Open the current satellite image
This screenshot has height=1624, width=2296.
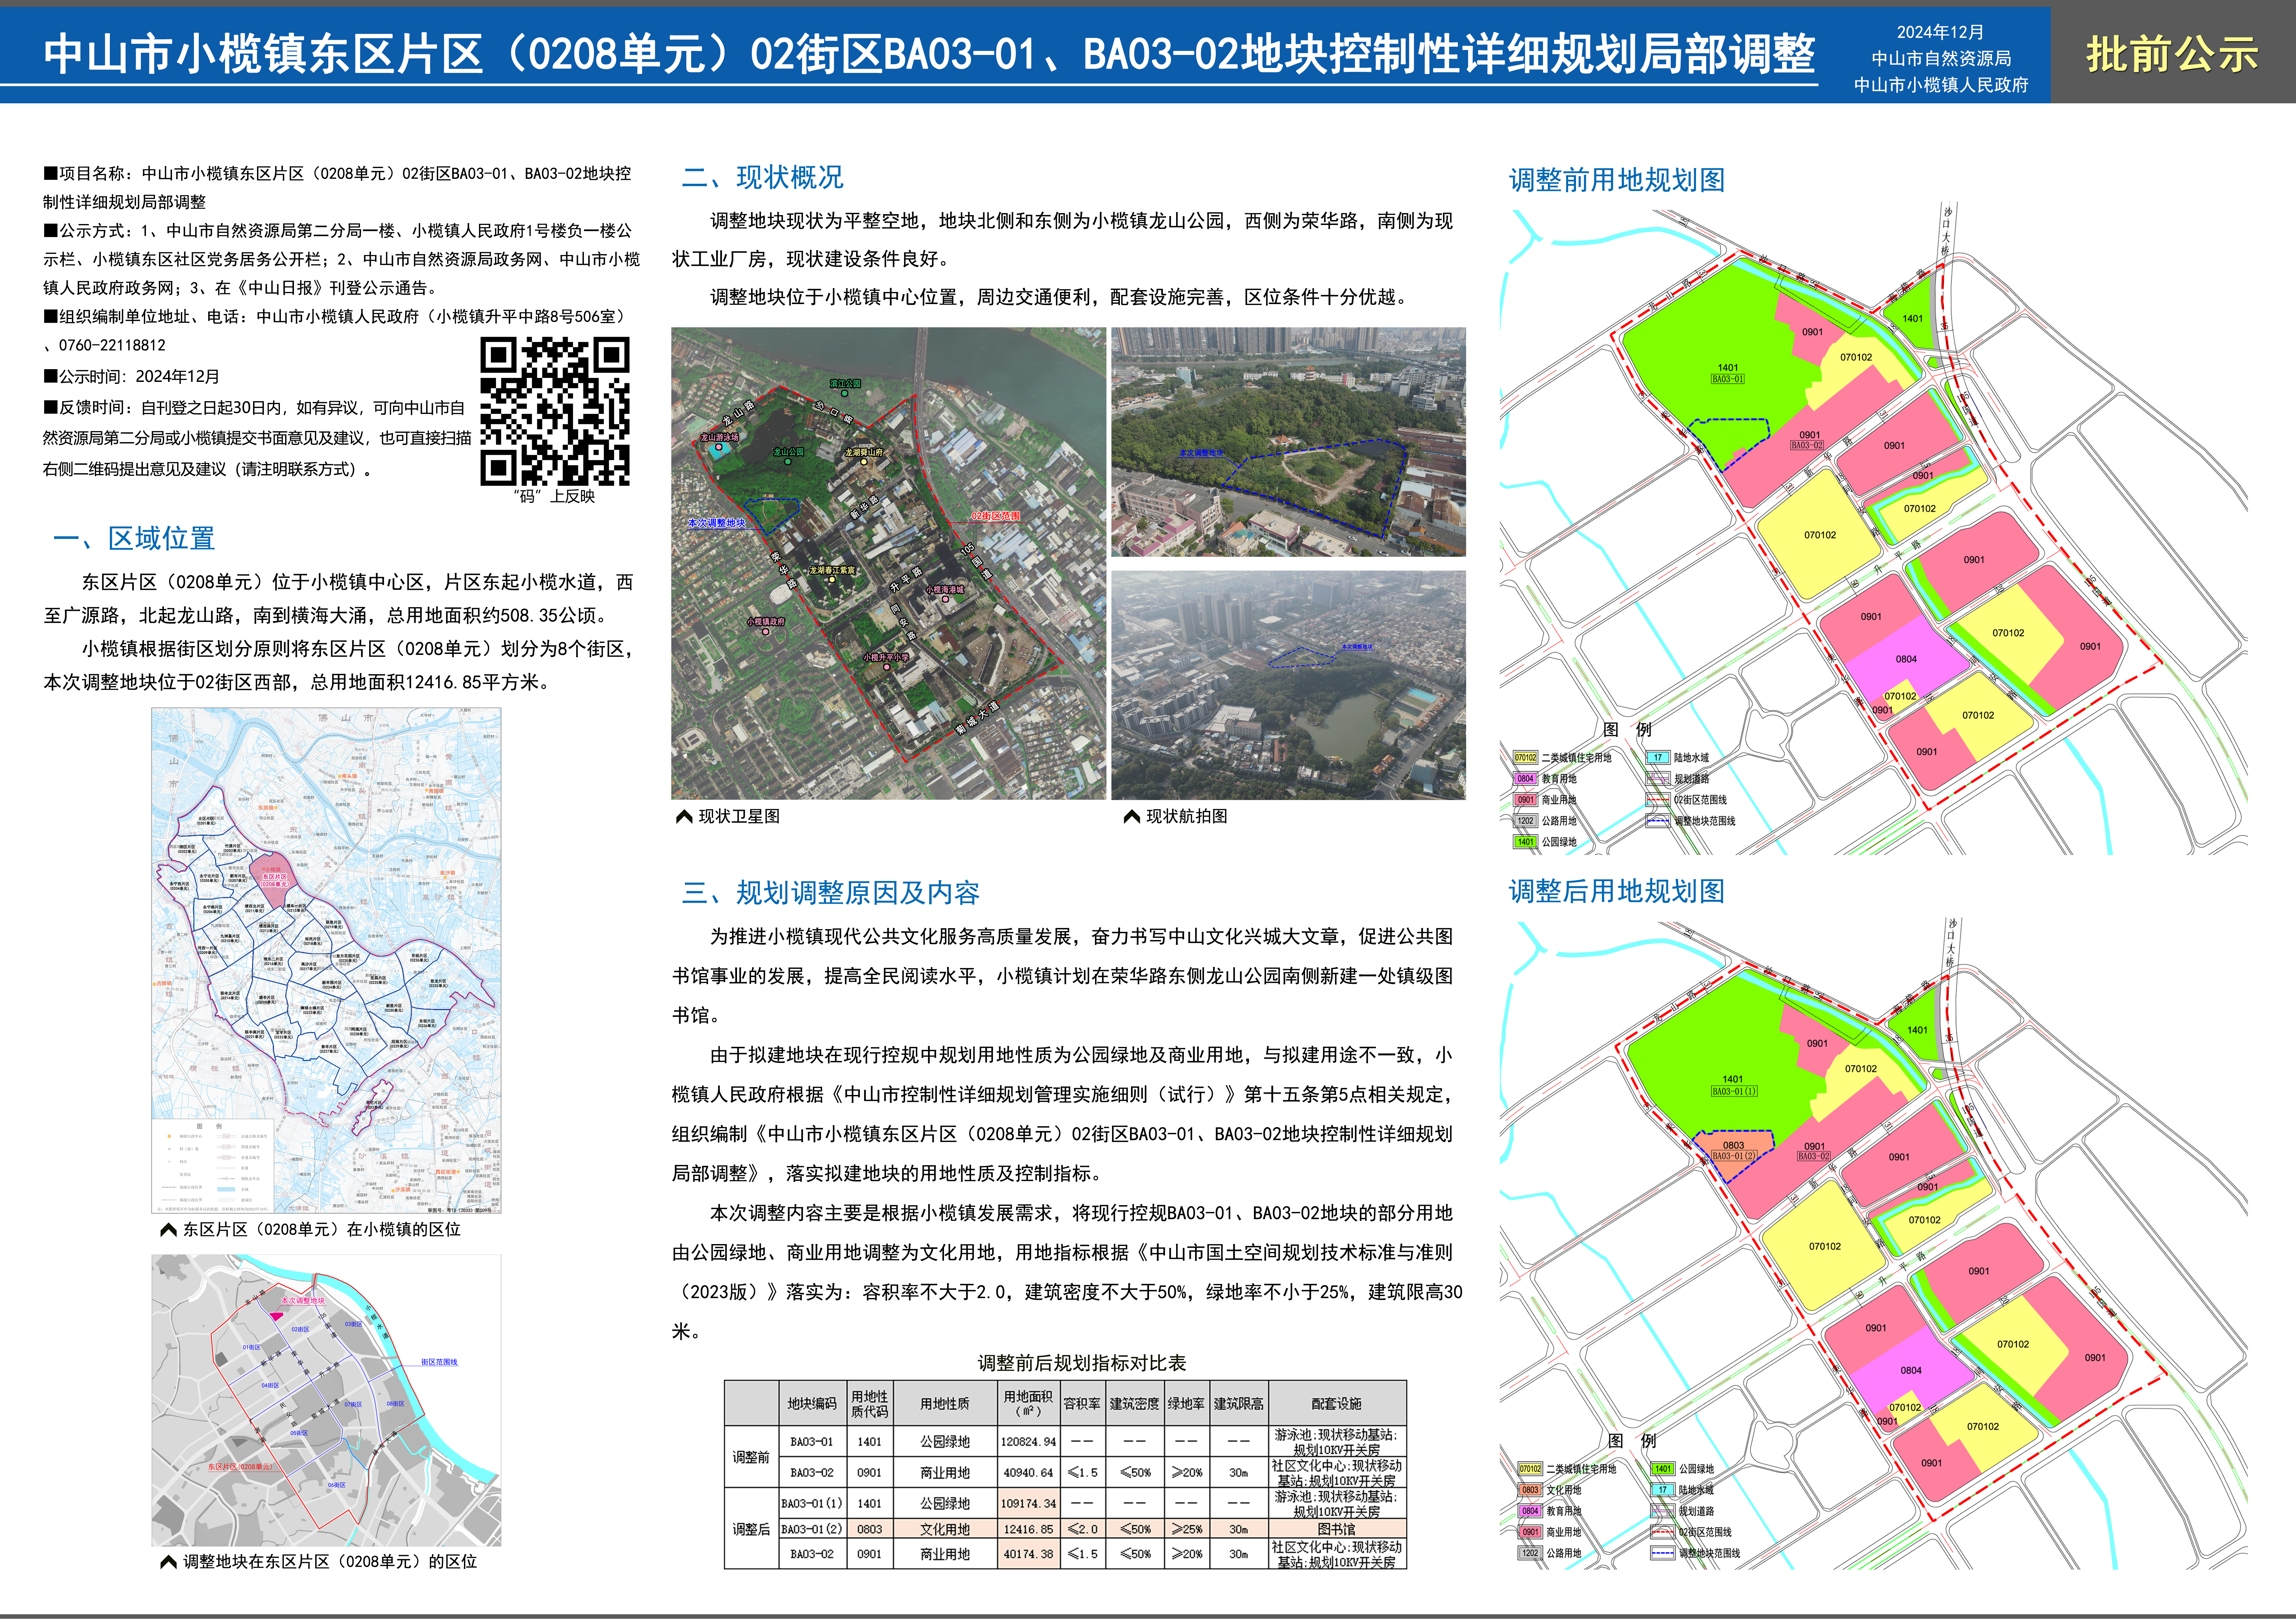[888, 563]
